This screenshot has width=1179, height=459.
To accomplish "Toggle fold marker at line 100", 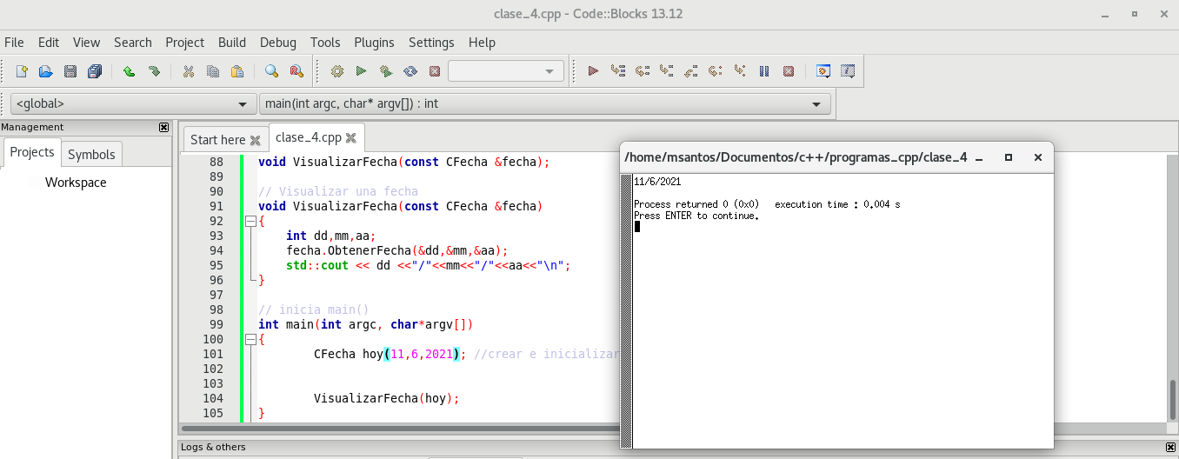I will 254,340.
